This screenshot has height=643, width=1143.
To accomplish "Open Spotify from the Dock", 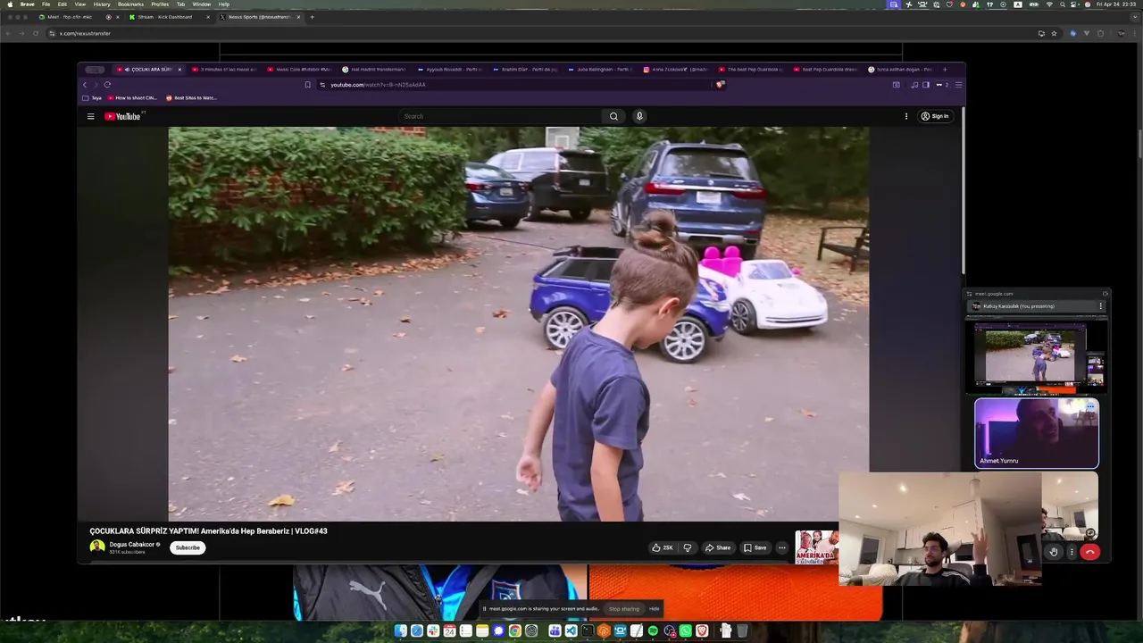I will (653, 631).
